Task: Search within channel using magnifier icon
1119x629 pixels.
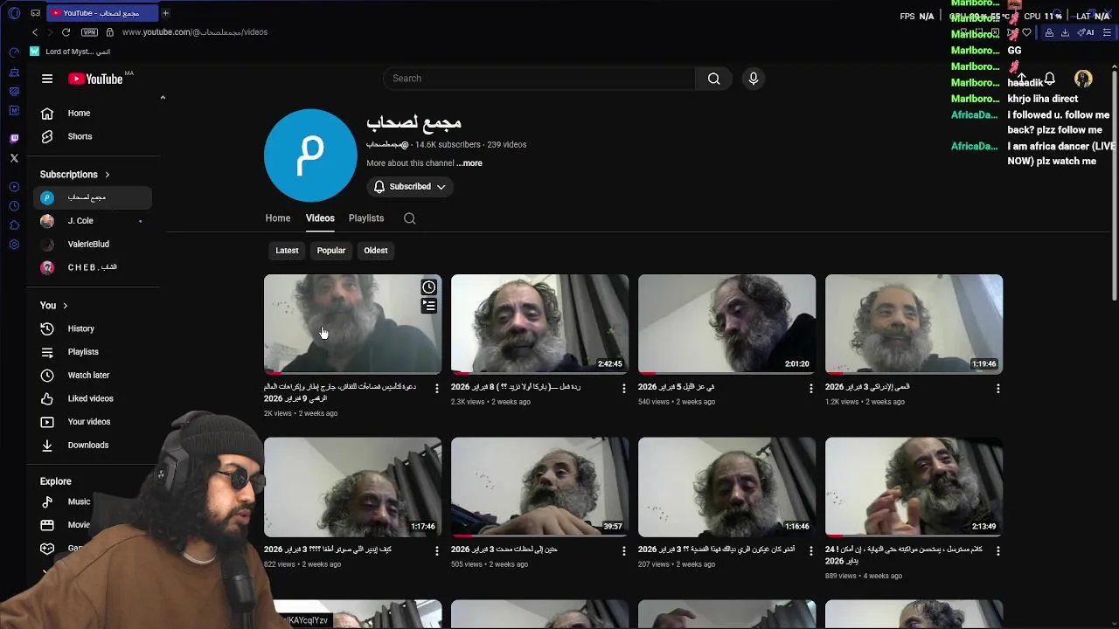Action: 409,218
